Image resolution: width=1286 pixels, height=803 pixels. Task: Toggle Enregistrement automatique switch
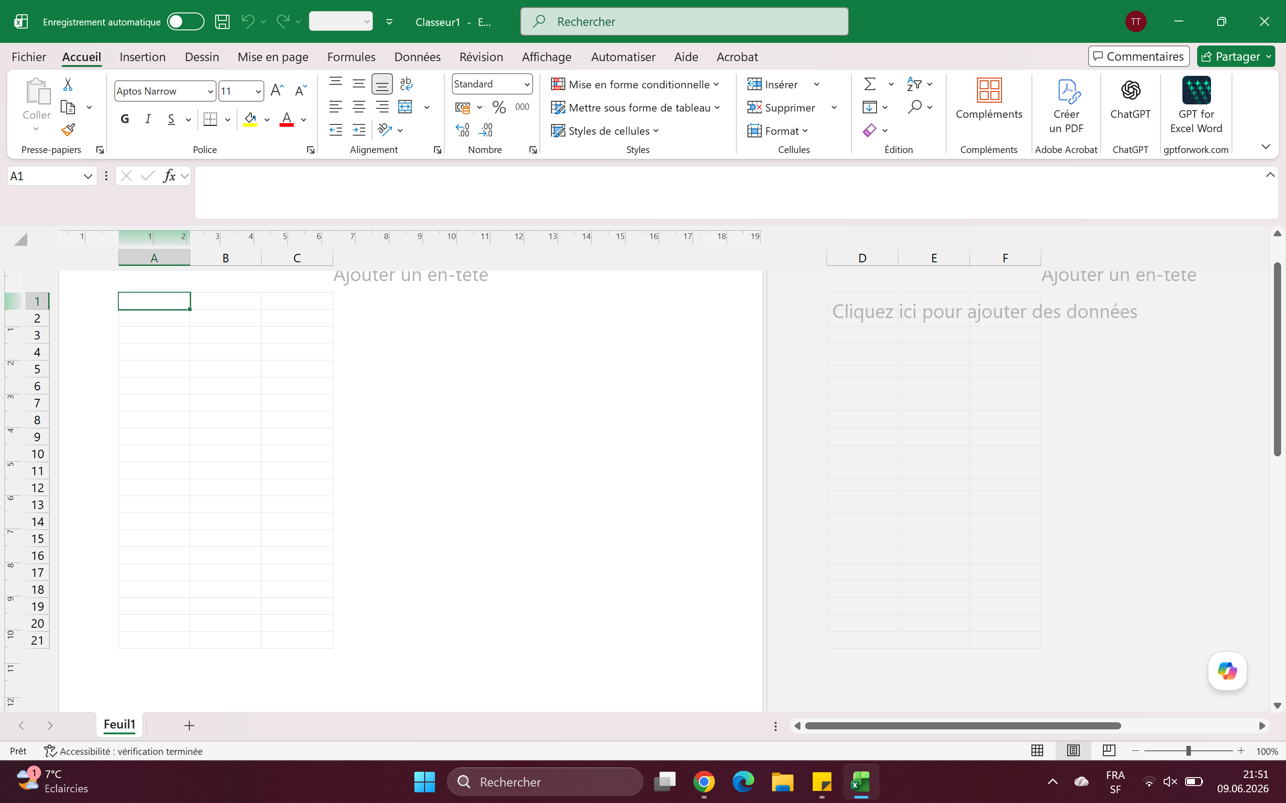click(185, 22)
